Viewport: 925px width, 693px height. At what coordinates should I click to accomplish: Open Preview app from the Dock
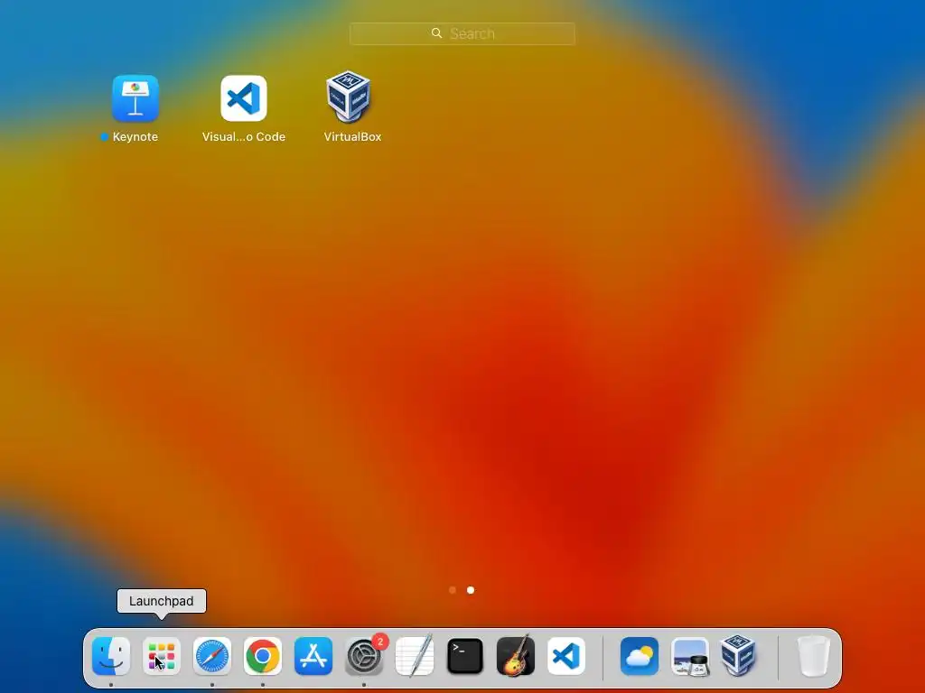(690, 656)
